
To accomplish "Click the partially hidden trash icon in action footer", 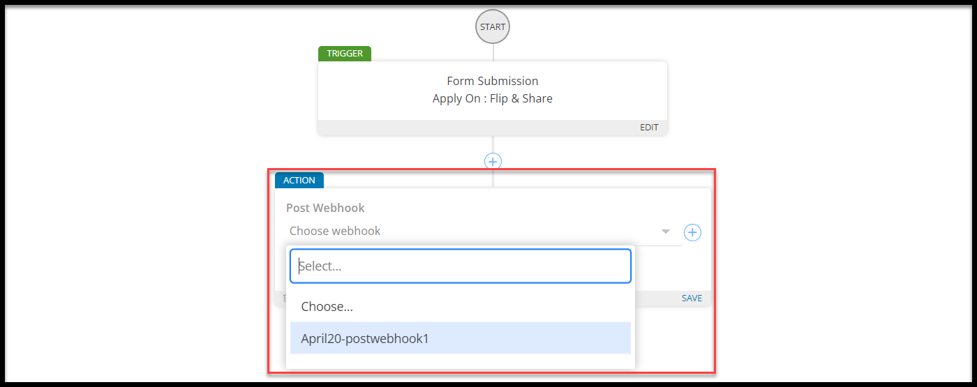I will point(283,298).
